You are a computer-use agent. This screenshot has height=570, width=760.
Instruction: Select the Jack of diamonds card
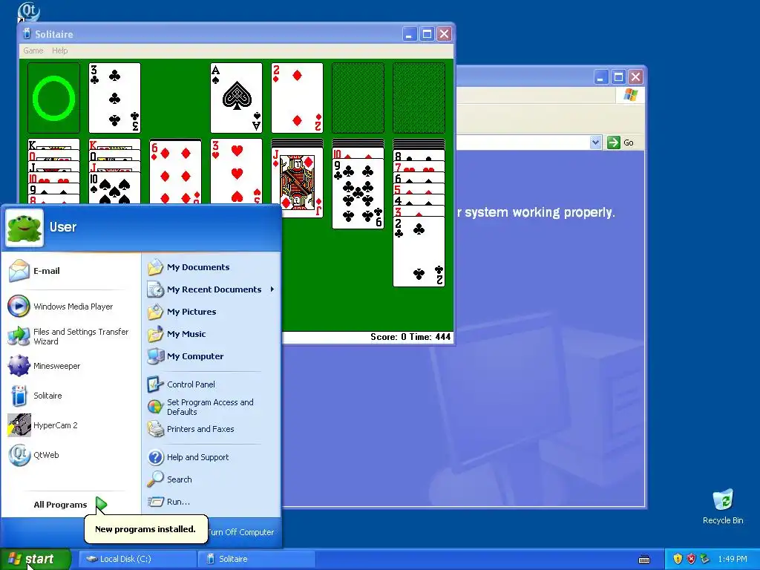pyautogui.click(x=297, y=183)
